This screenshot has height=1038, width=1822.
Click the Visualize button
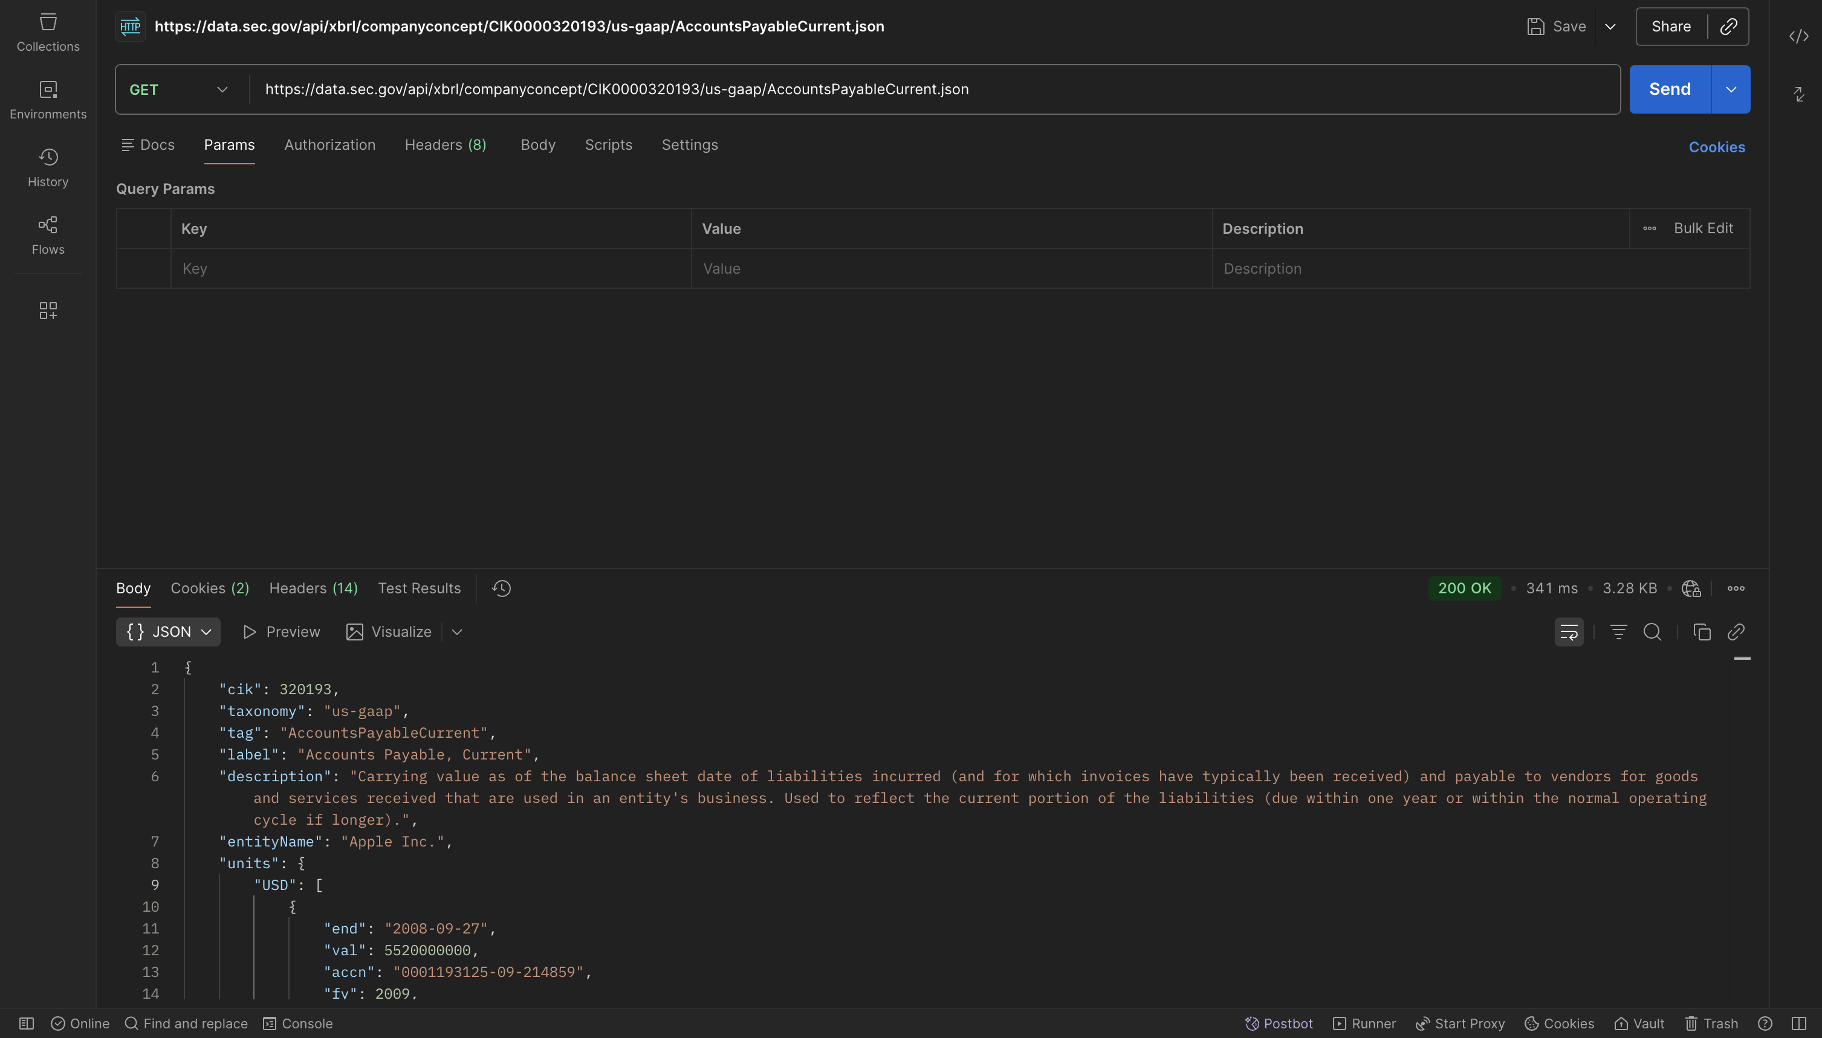[x=389, y=631]
